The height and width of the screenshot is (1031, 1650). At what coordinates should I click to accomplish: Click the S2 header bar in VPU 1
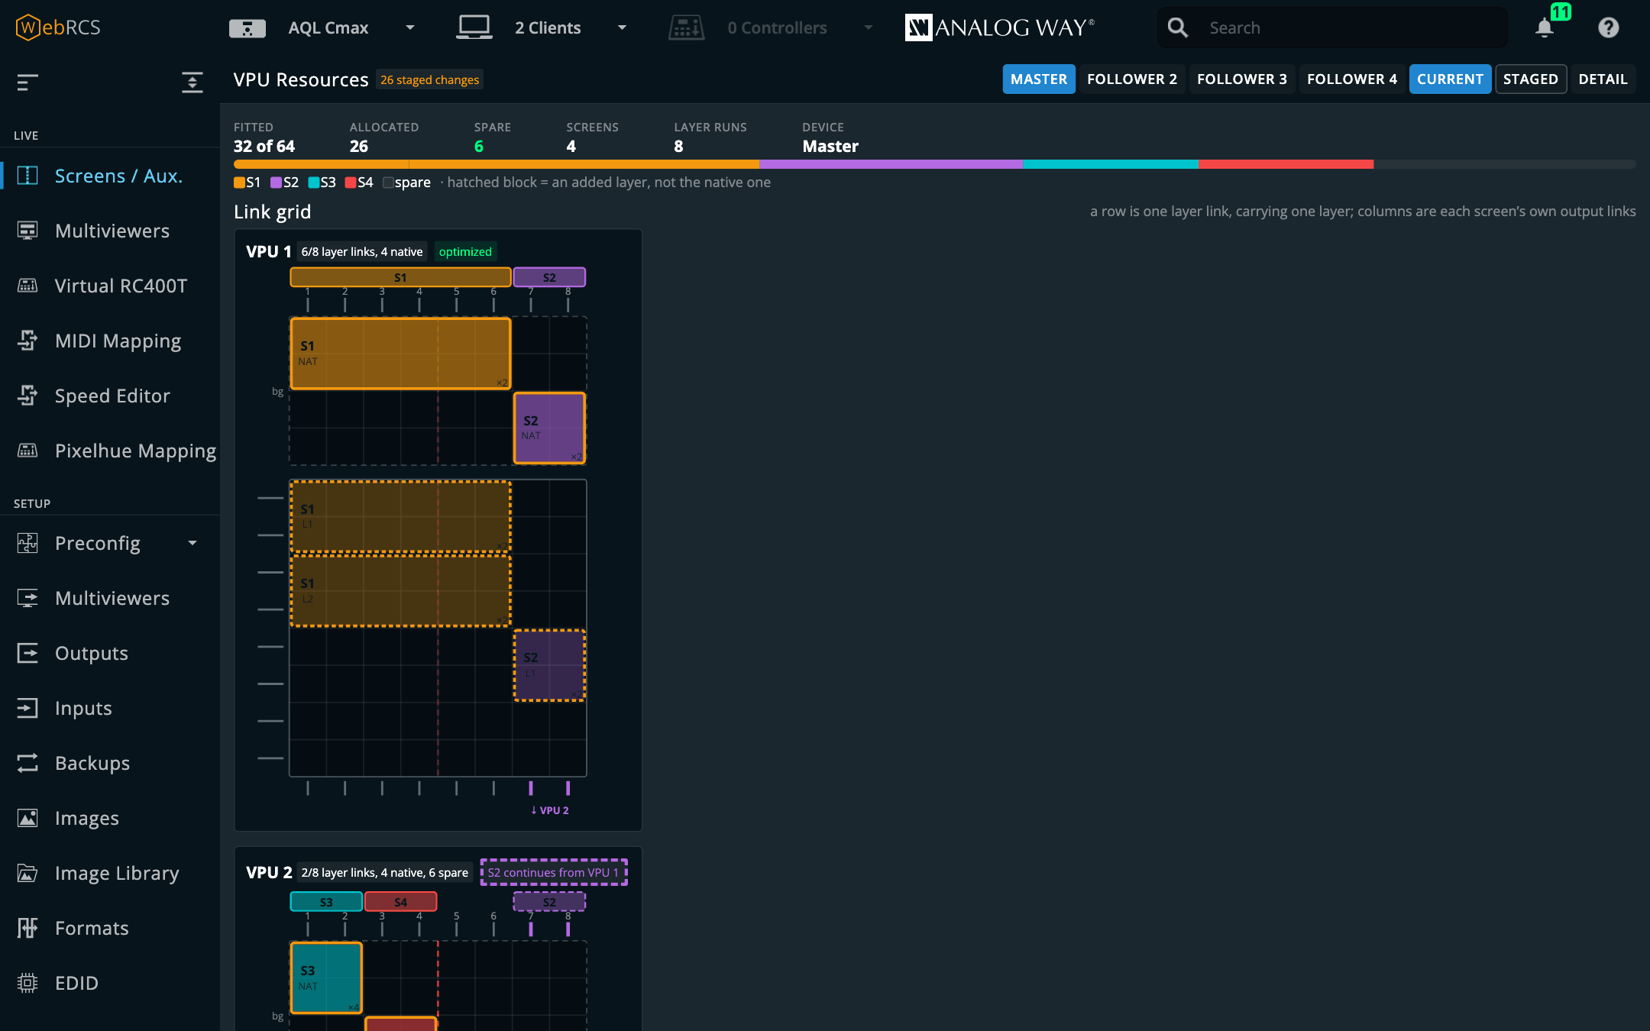549,277
